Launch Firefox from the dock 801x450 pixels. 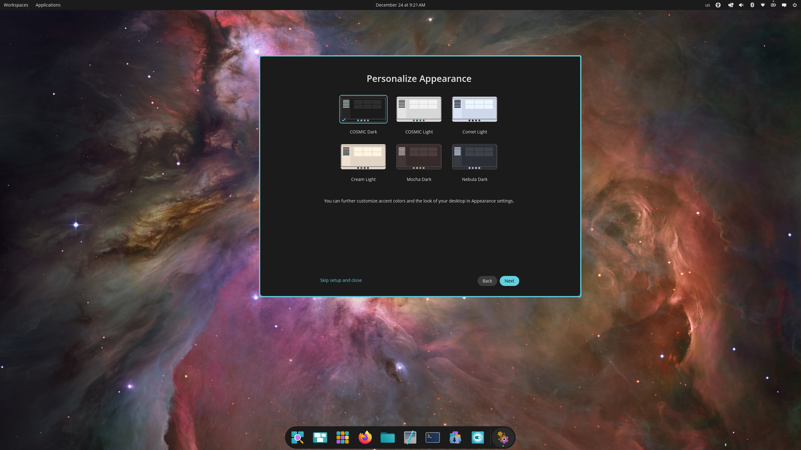(365, 438)
